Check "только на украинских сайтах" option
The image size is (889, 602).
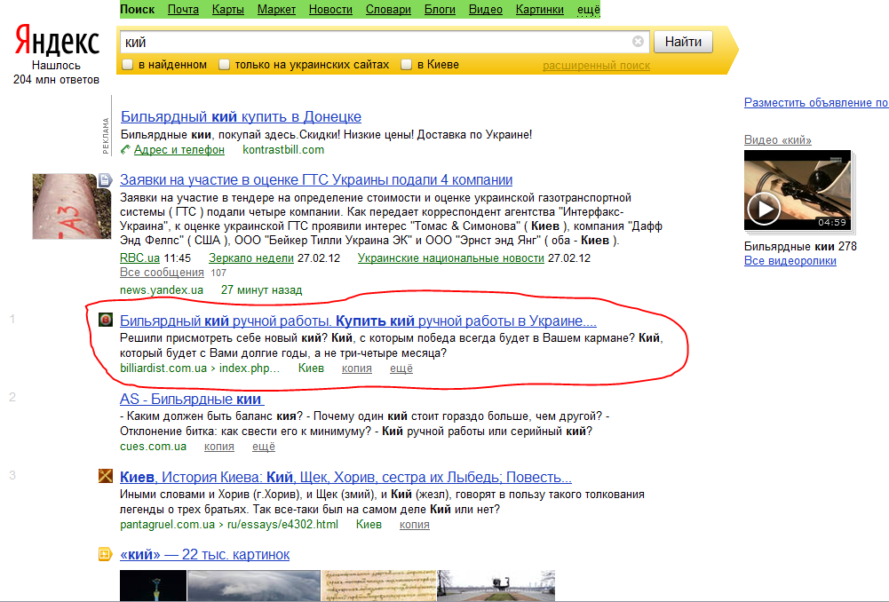pos(225,65)
